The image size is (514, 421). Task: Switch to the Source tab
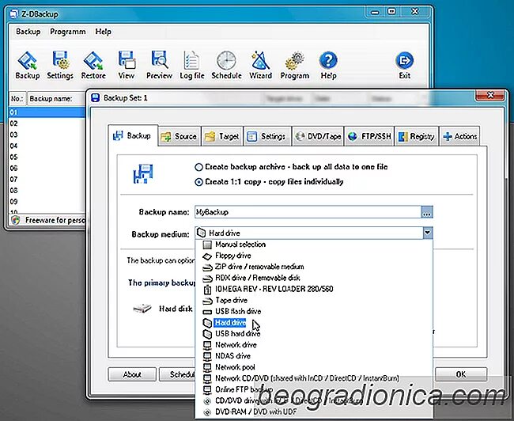(x=180, y=136)
